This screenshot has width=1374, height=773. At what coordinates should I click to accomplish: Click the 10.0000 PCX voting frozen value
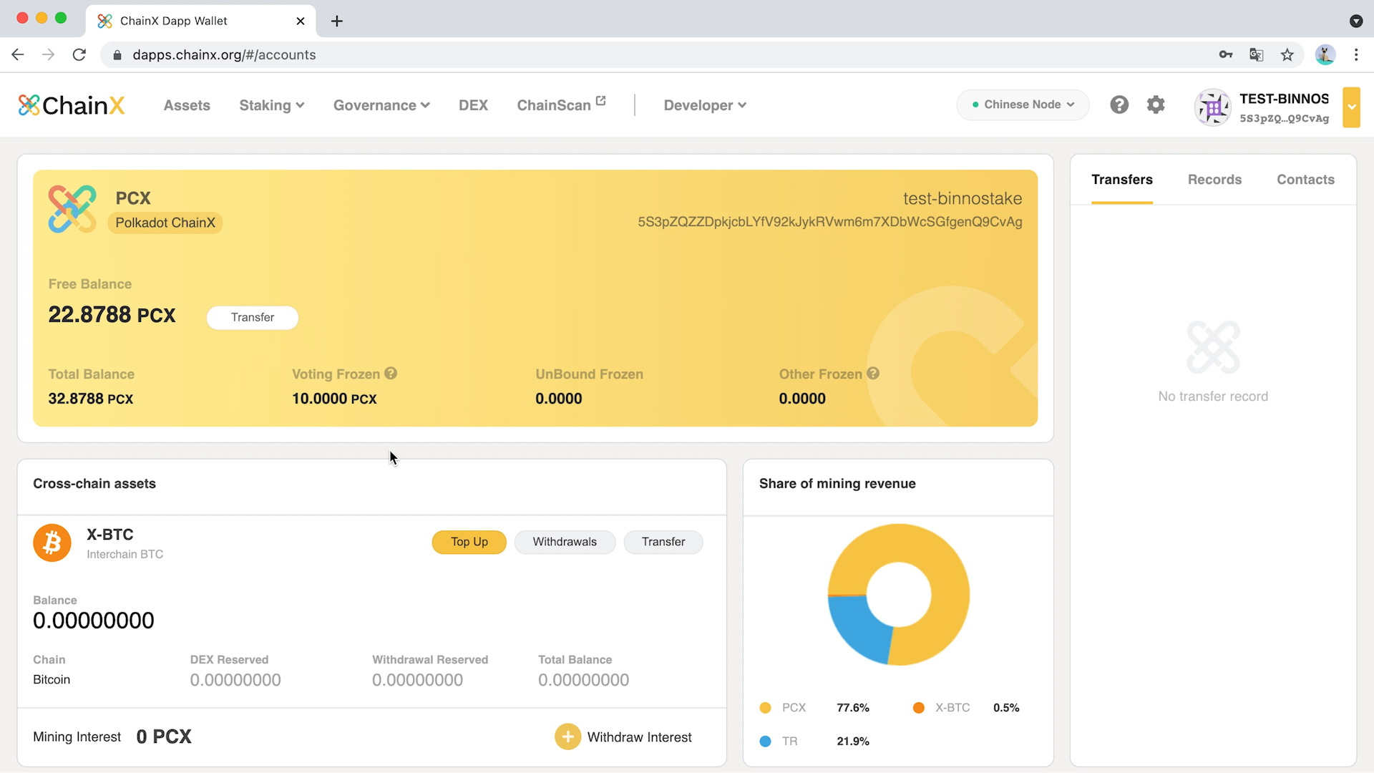[x=334, y=399]
